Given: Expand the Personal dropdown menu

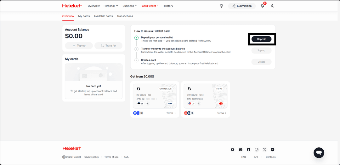Looking at the screenshot, I should point(111,6).
